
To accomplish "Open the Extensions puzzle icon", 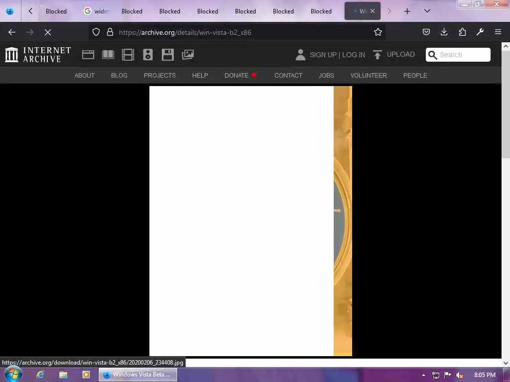I will [x=462, y=32].
